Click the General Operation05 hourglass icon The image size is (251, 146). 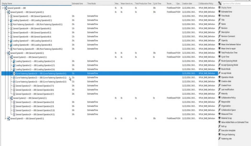click(11, 33)
